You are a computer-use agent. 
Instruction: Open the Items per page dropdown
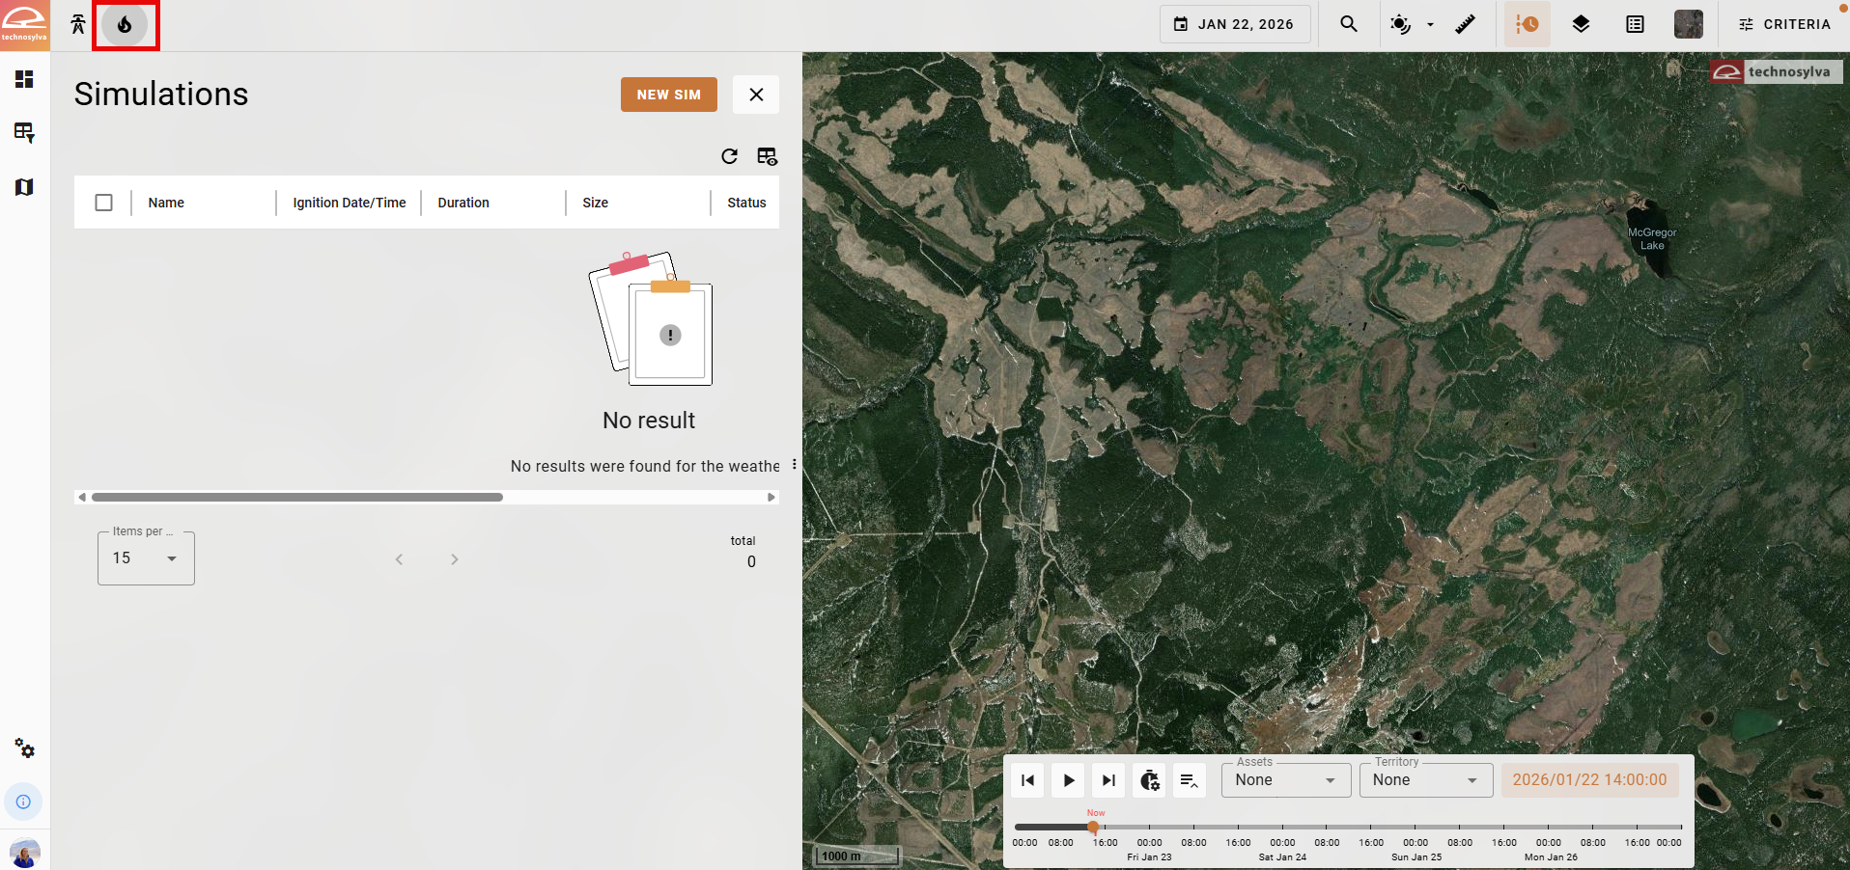point(146,558)
